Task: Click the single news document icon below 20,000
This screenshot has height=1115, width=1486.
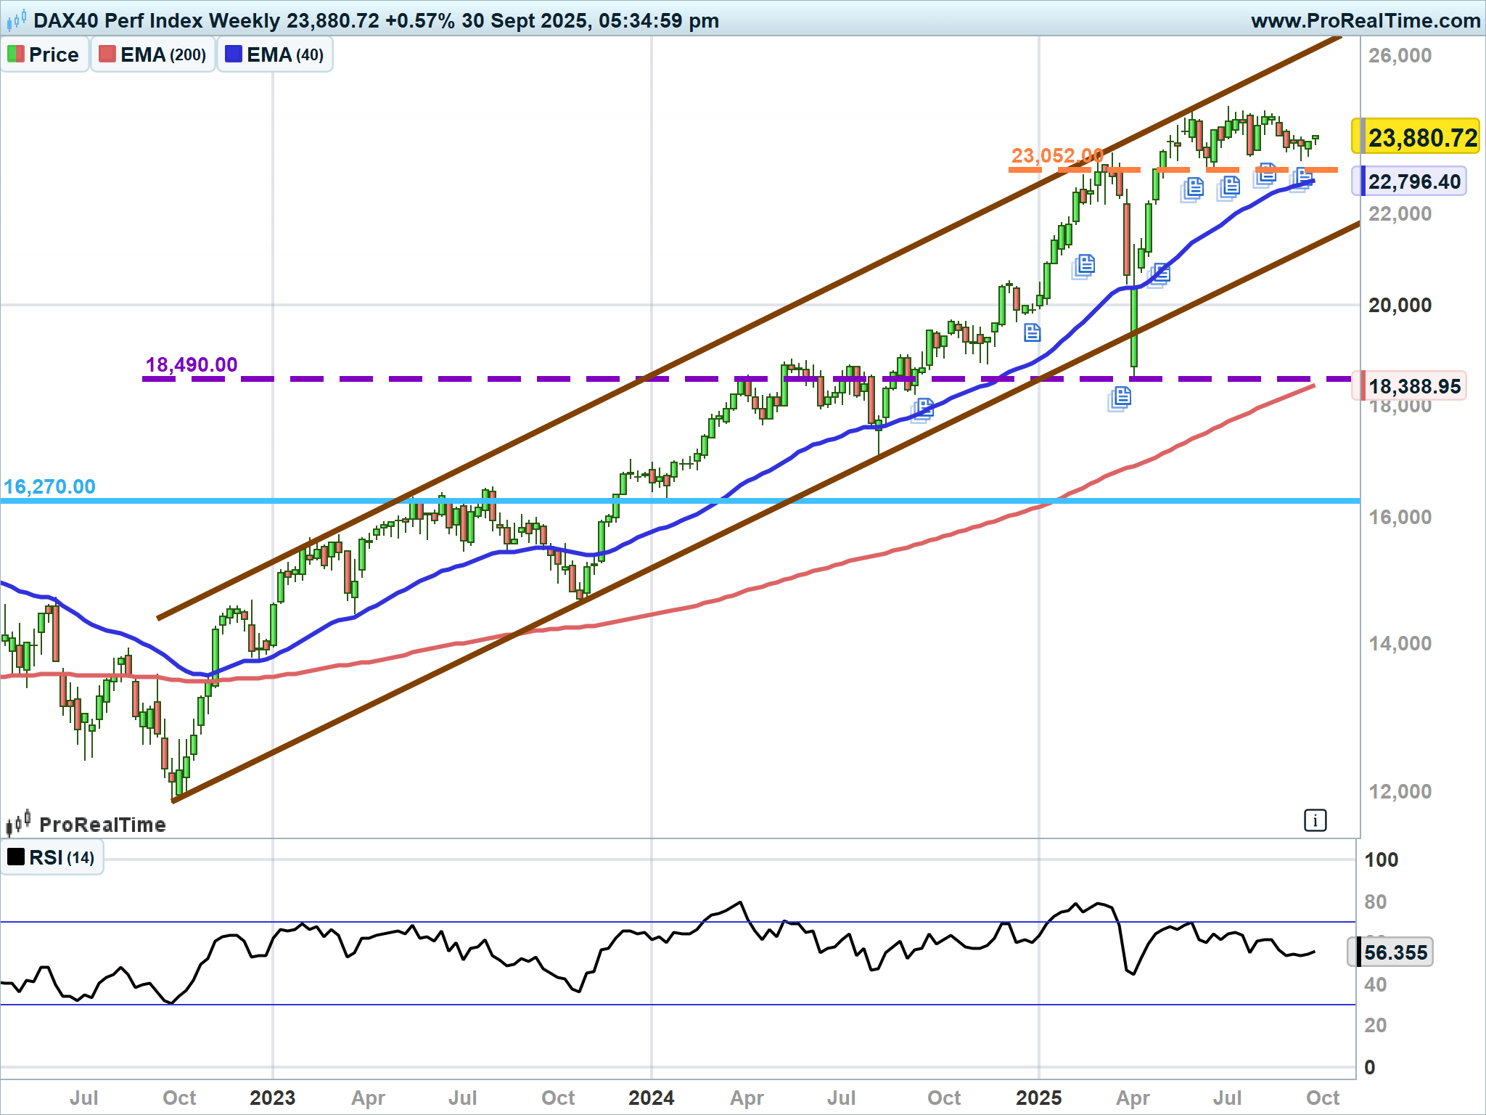Action: pyautogui.click(x=1032, y=332)
